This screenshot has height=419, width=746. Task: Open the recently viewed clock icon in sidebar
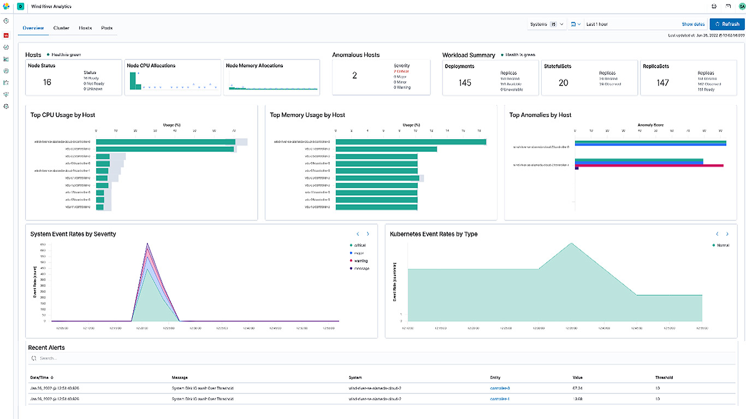click(x=6, y=21)
